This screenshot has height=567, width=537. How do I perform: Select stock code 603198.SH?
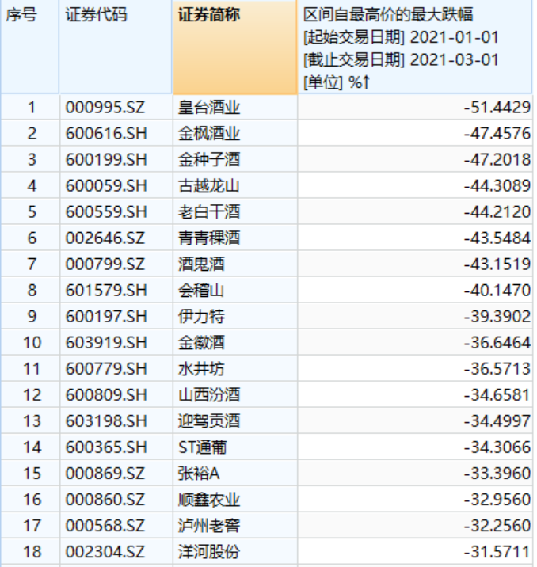click(106, 421)
